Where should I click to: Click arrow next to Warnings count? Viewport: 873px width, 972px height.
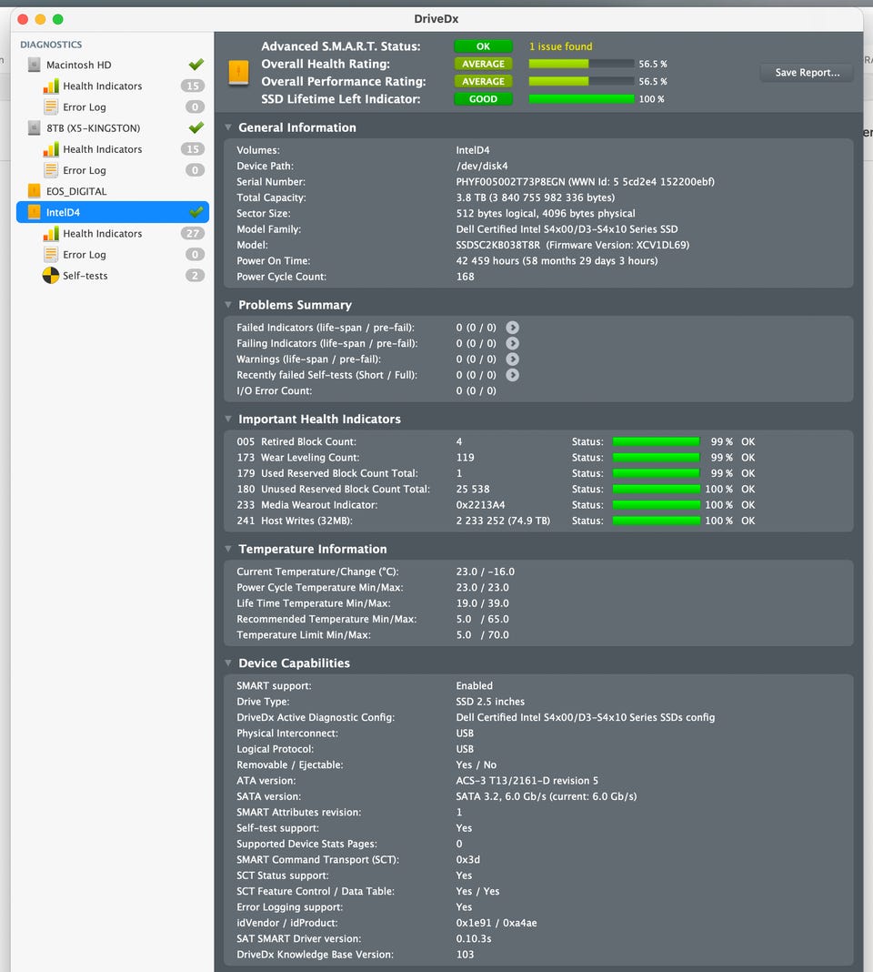coord(512,359)
